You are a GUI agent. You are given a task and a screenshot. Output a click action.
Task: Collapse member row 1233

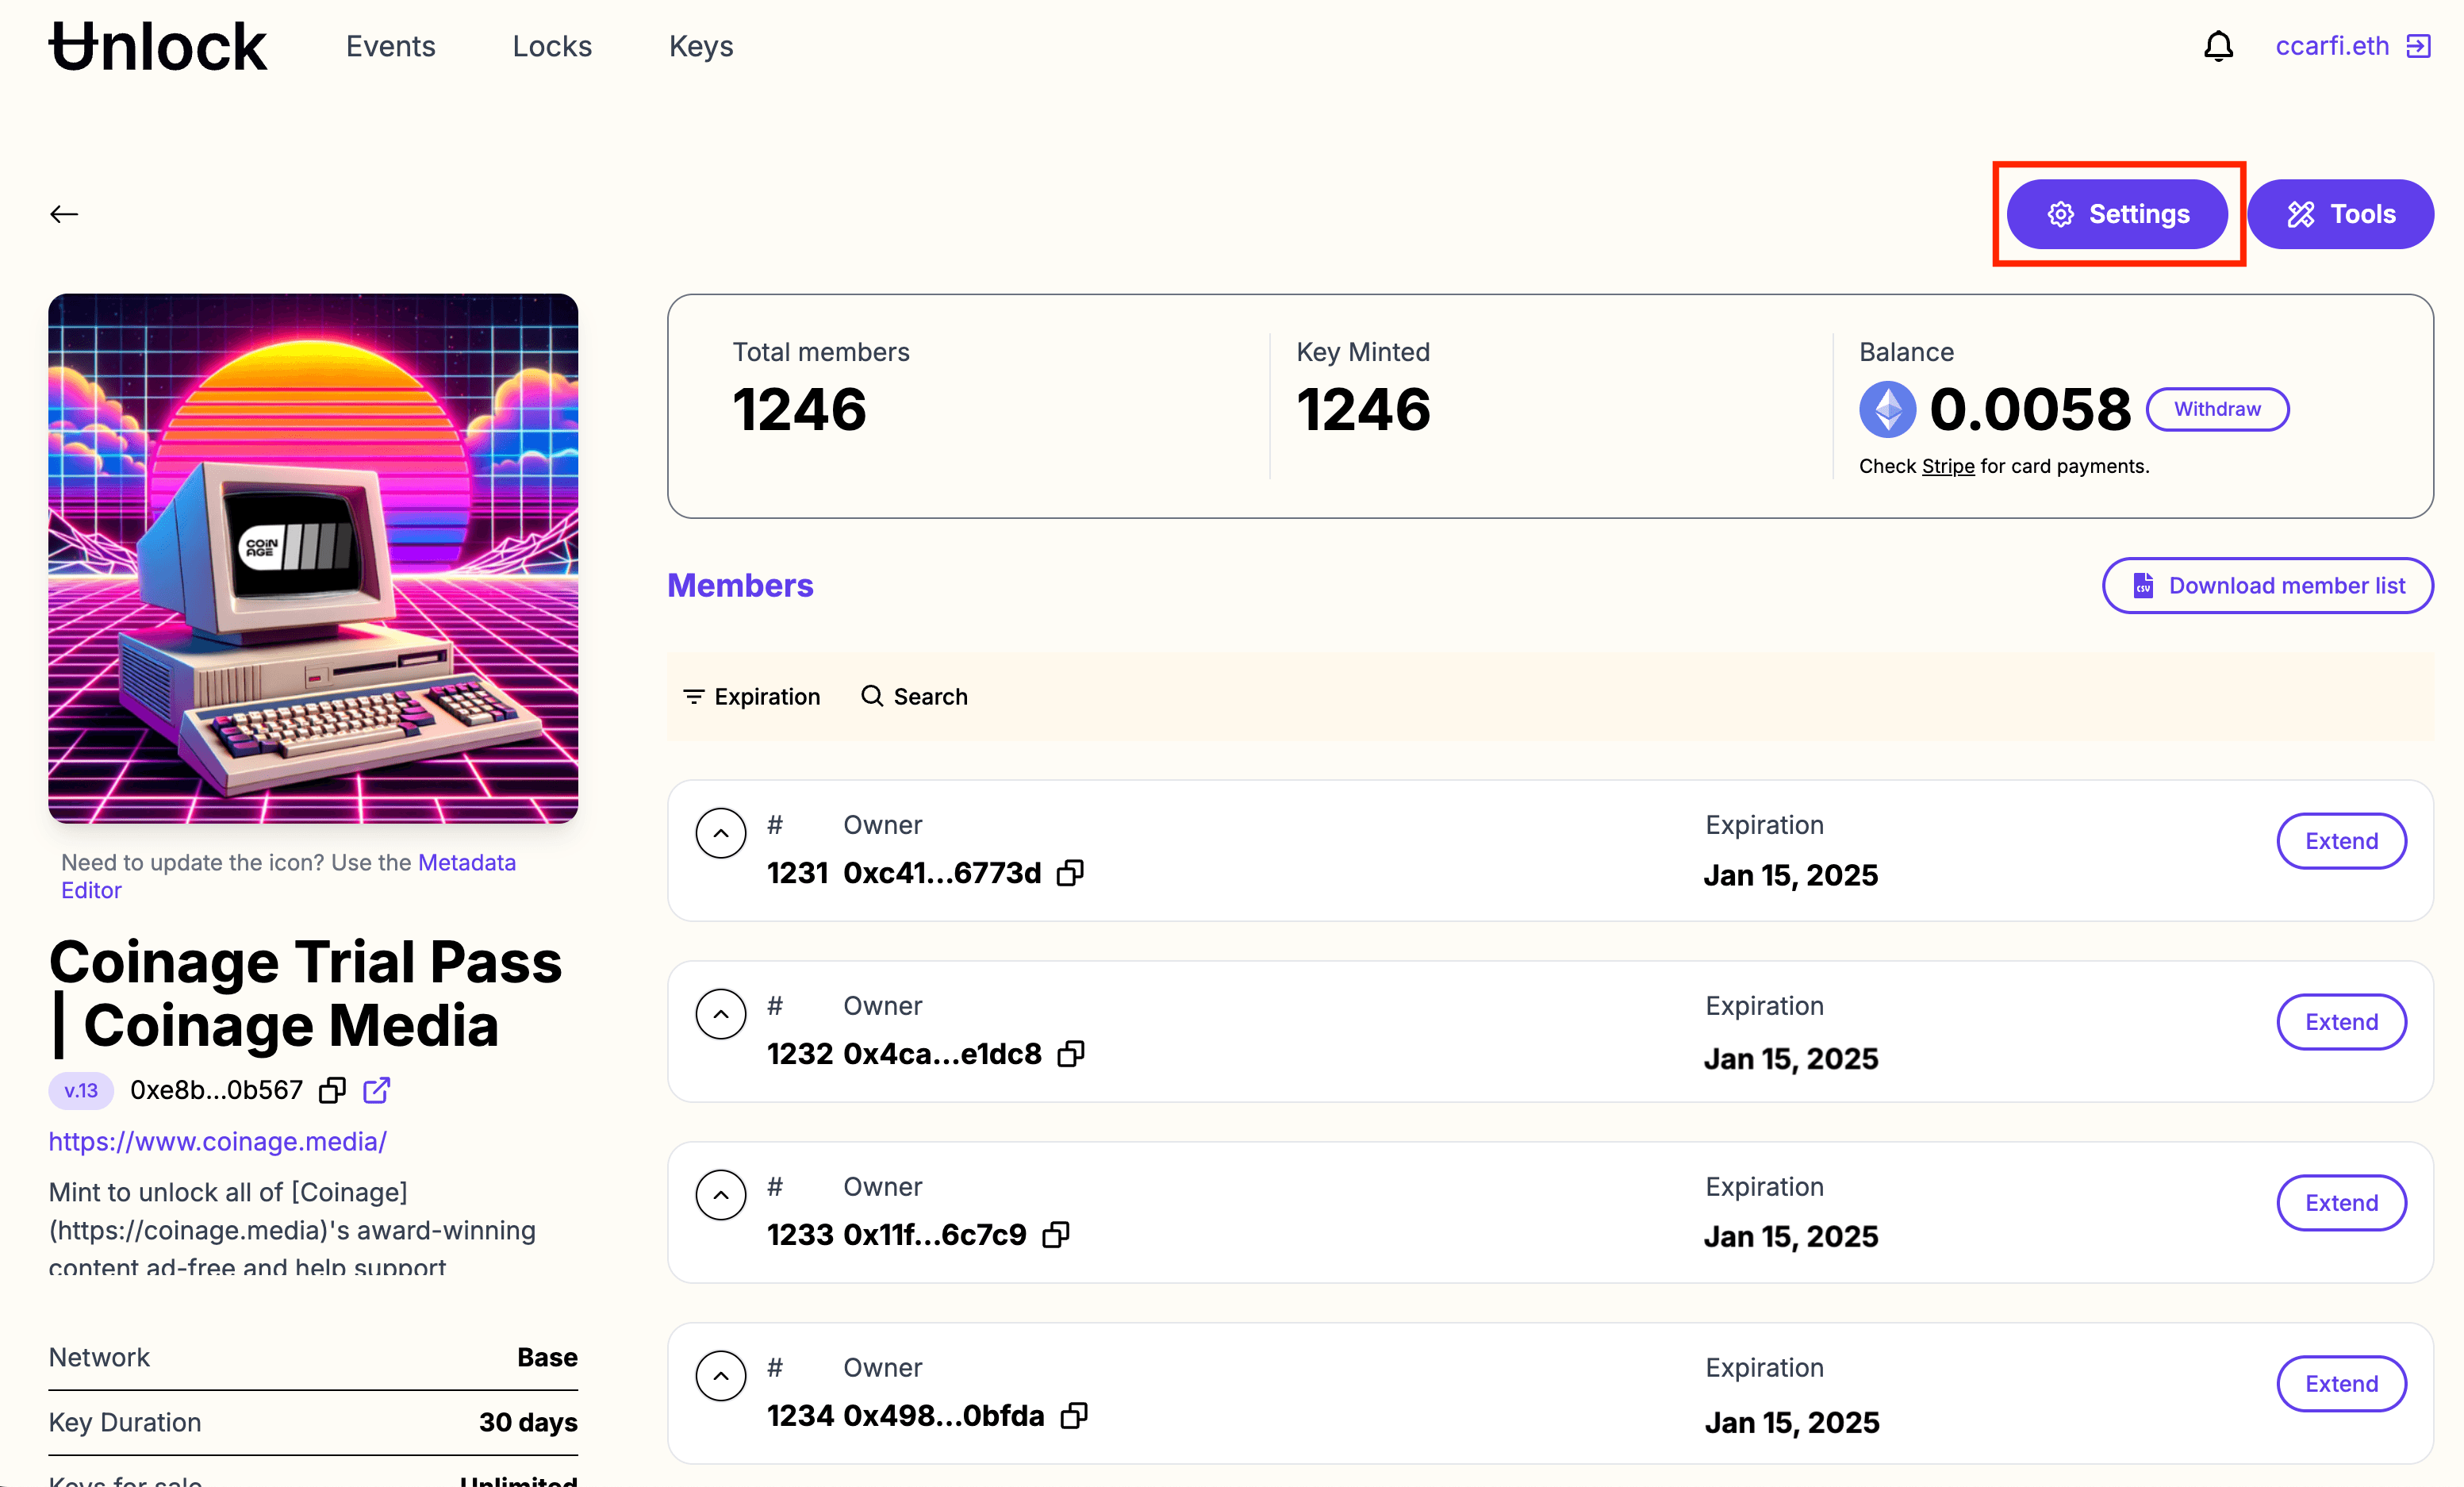[721, 1195]
